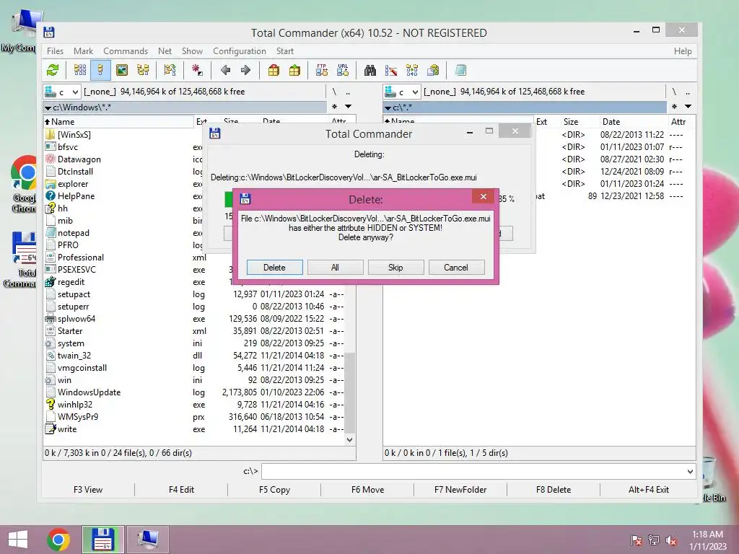Open the Help menu
Screen dimensions: 739x554
tap(683, 51)
